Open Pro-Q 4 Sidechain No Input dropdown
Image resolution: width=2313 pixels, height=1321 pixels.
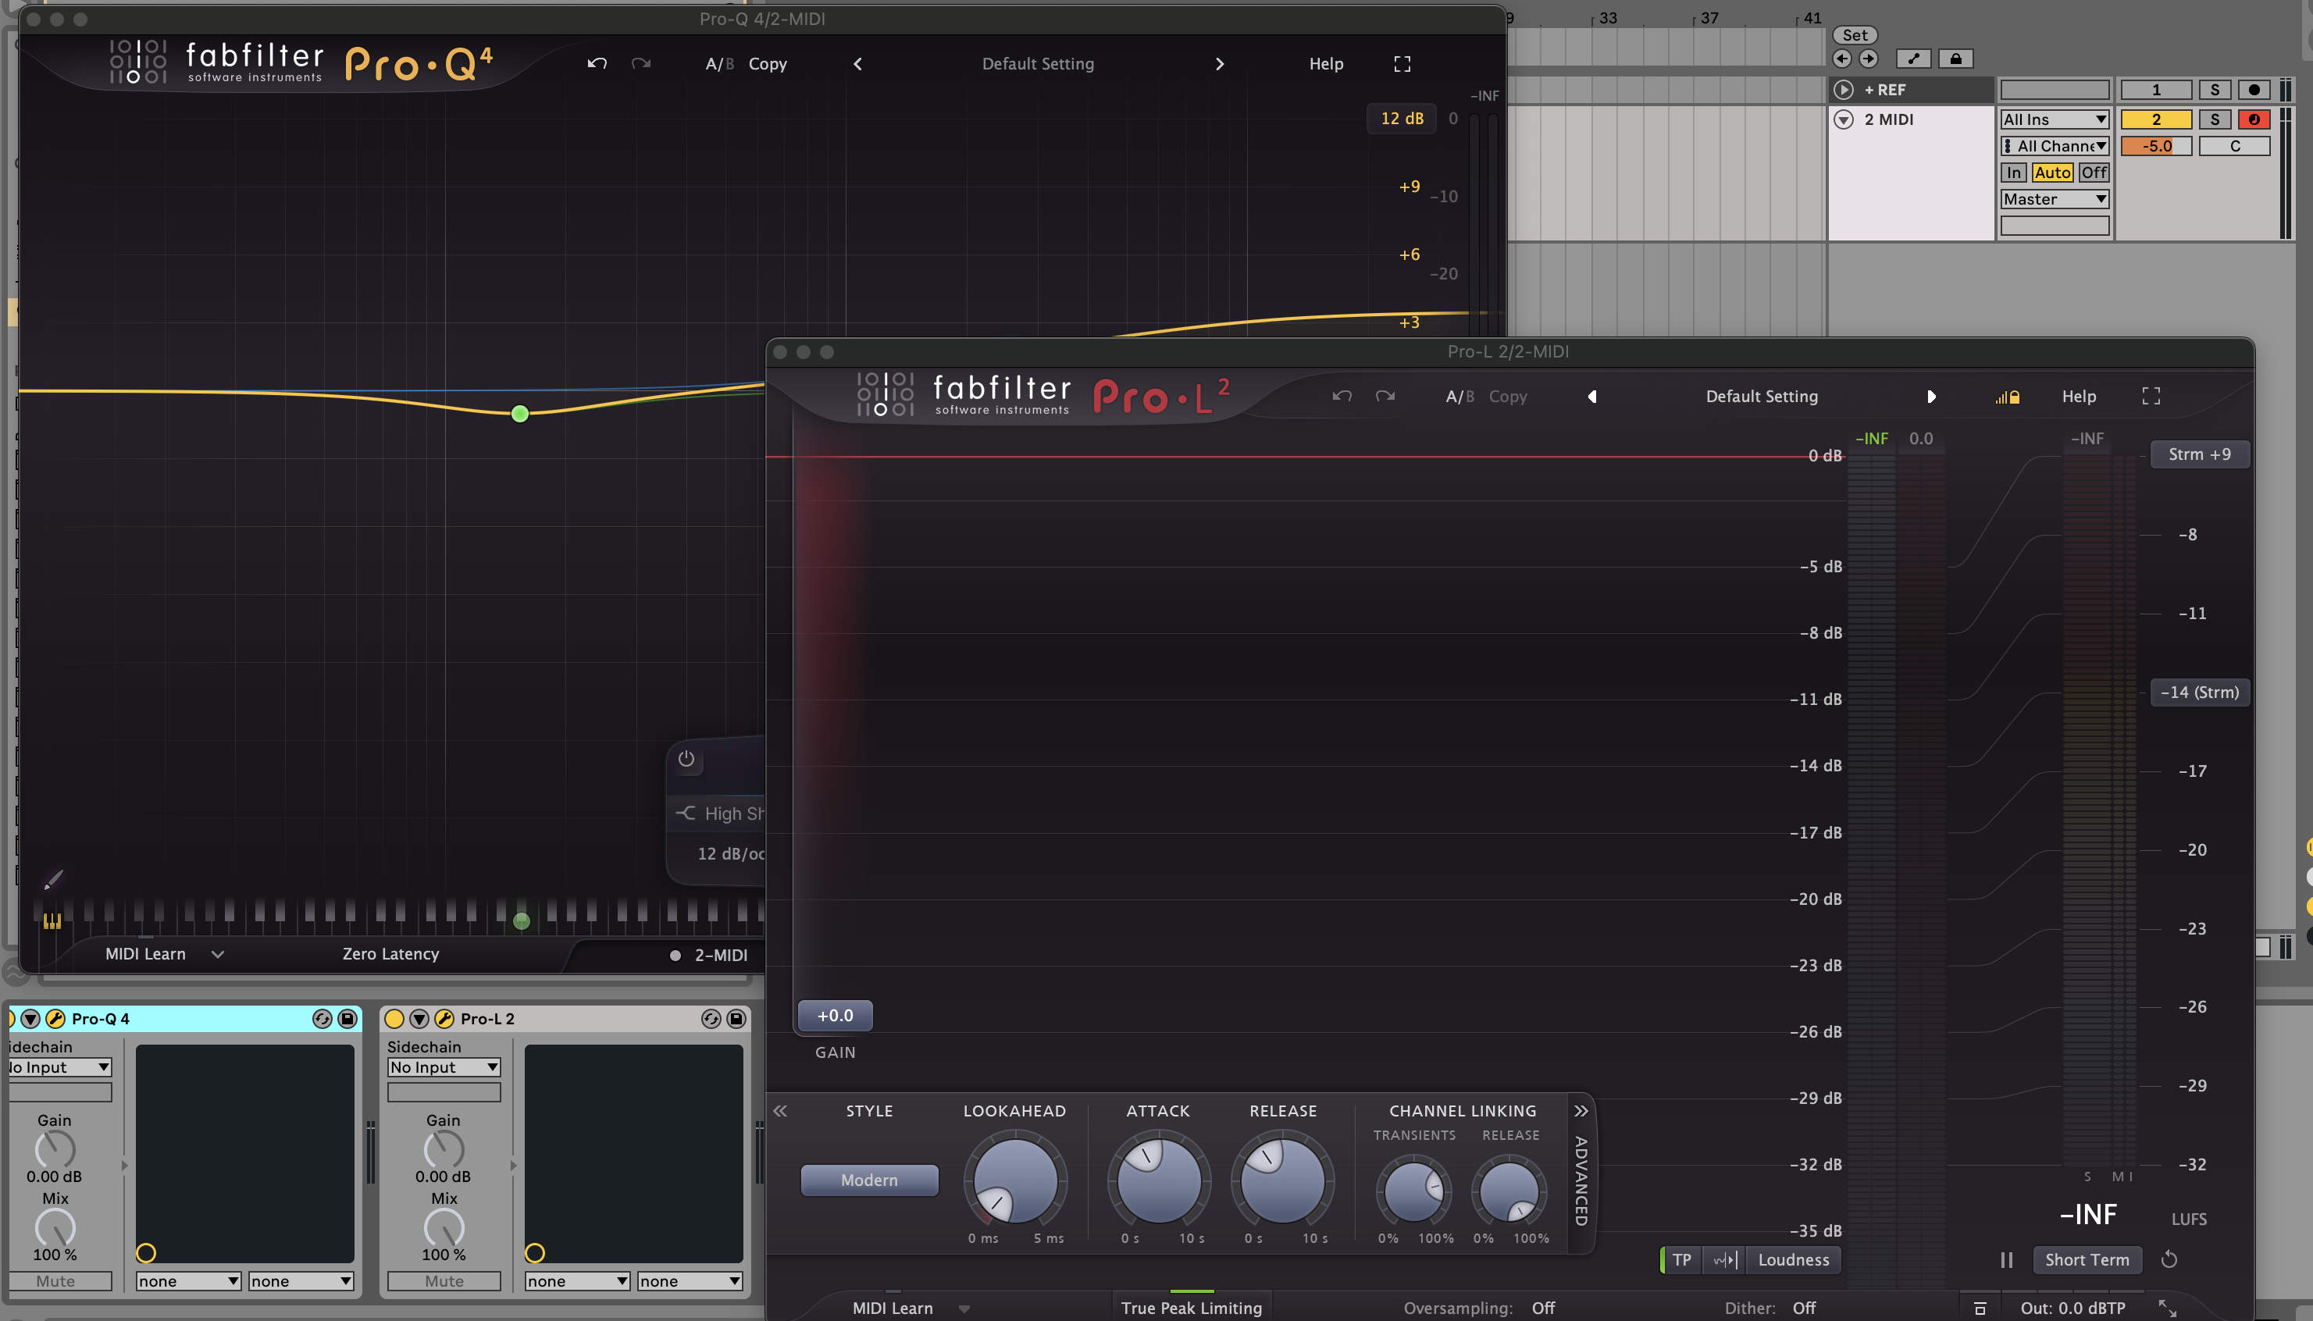pyautogui.click(x=59, y=1067)
